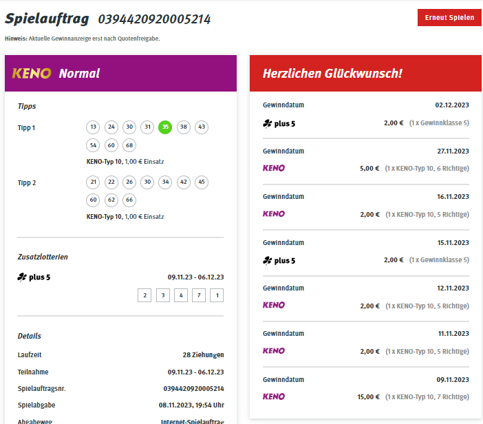Click the Zusatzlotterien section heading
483x424 pixels.
pos(43,257)
